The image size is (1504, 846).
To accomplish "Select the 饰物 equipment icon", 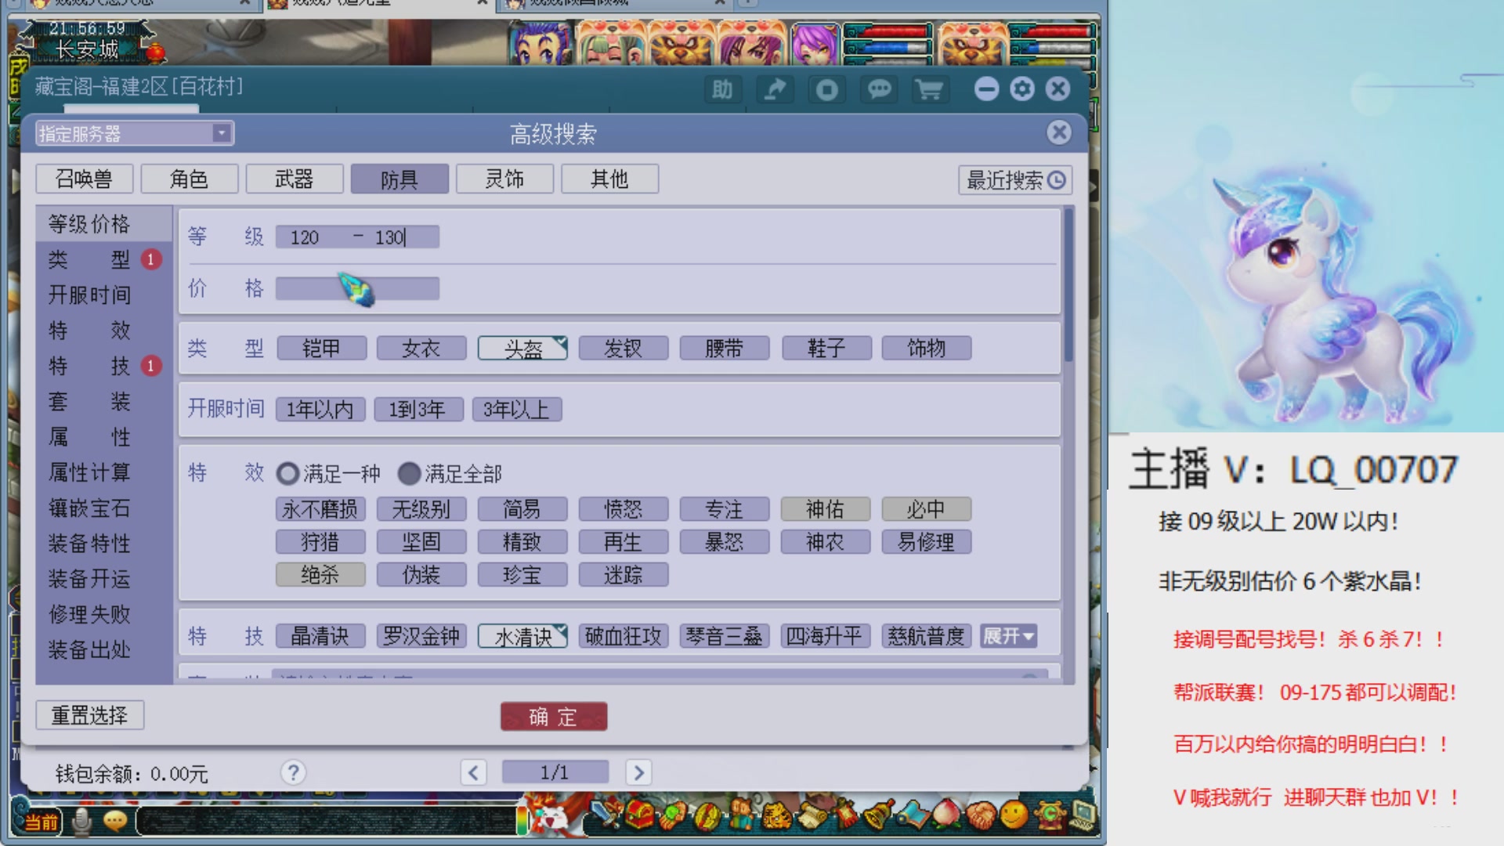I will tap(926, 347).
